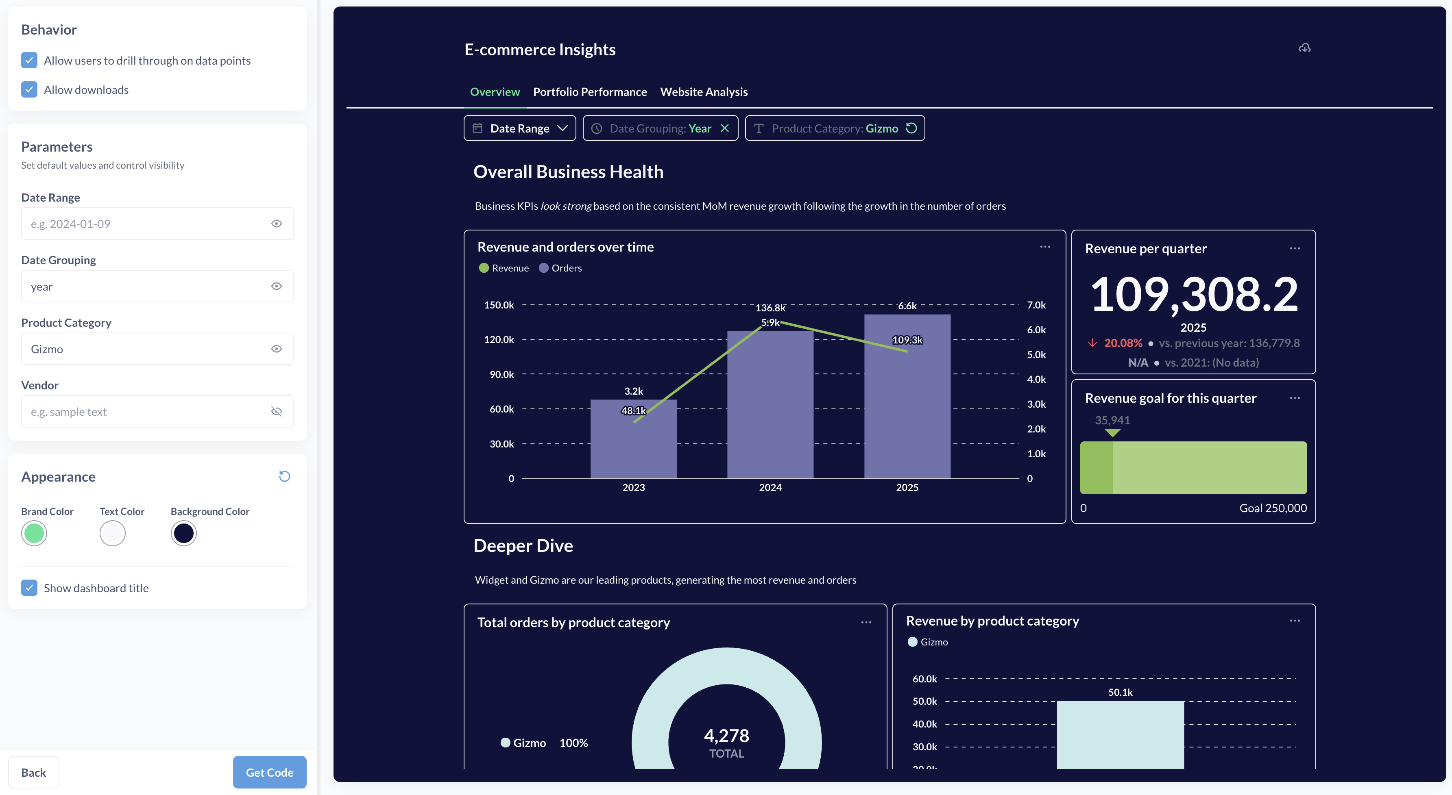1452x795 pixels.
Task: Open ellipsis menu on Revenue per quarter card
Action: tap(1295, 248)
